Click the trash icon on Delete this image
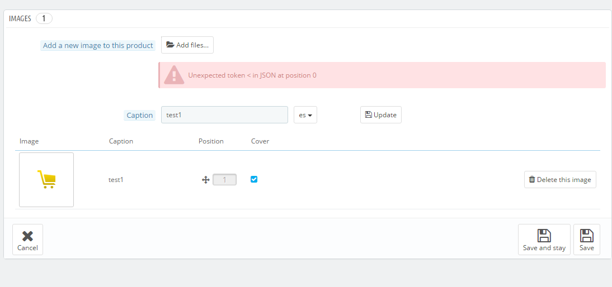 pyautogui.click(x=531, y=180)
